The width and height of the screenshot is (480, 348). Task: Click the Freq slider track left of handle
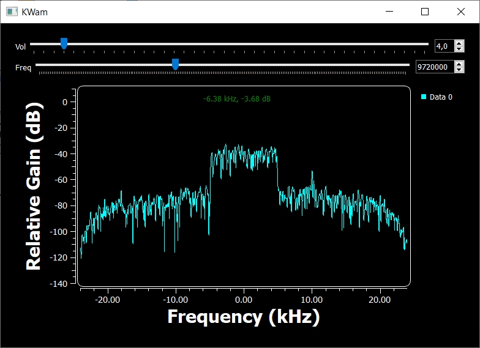pos(104,65)
